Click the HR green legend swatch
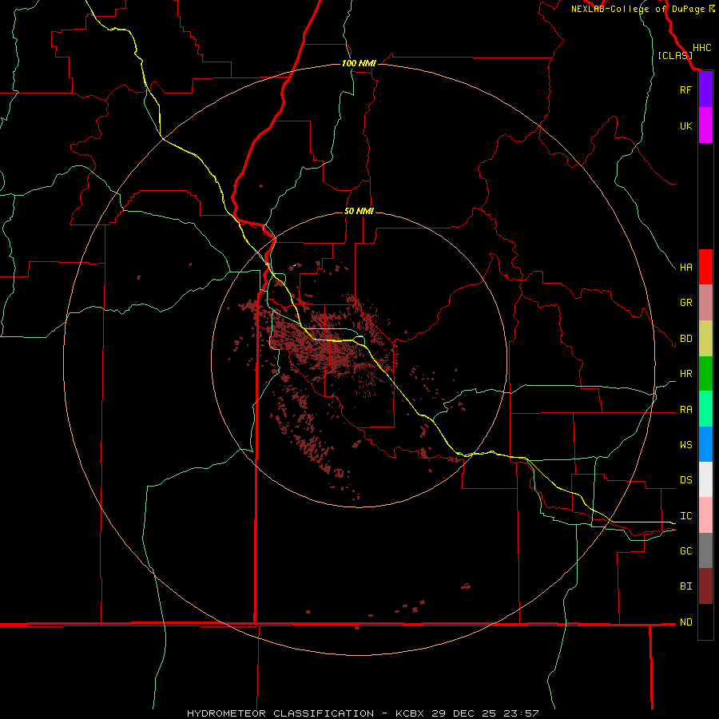The width and height of the screenshot is (719, 719). [705, 374]
